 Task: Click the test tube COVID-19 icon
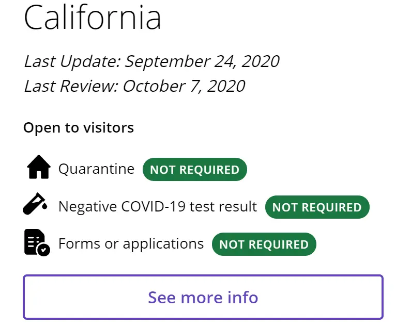(x=35, y=204)
